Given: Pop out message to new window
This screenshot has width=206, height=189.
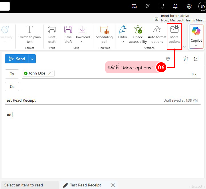Looking at the screenshot, I should (196, 59).
